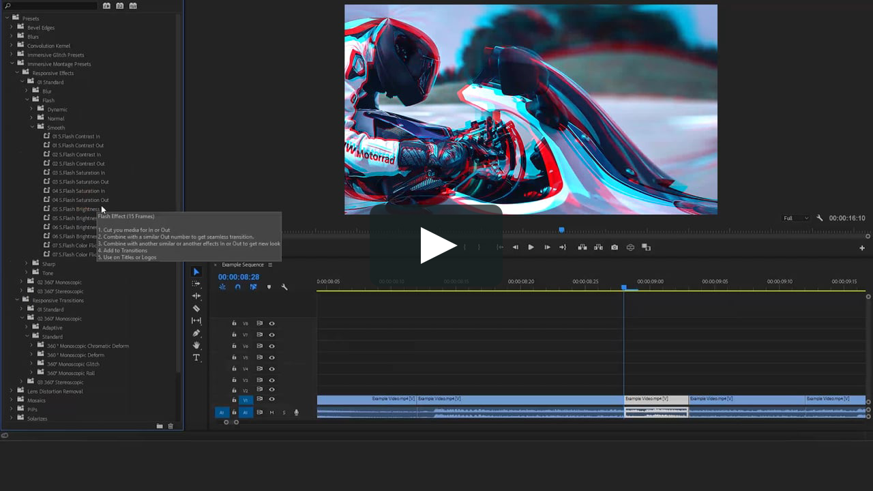Click the program monitor playhead marker
The width and height of the screenshot is (873, 491).
pos(561,230)
